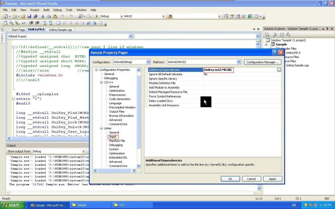The image size is (335, 209).
Task: Open the Global Scope dropdown
Action: coord(131,36)
